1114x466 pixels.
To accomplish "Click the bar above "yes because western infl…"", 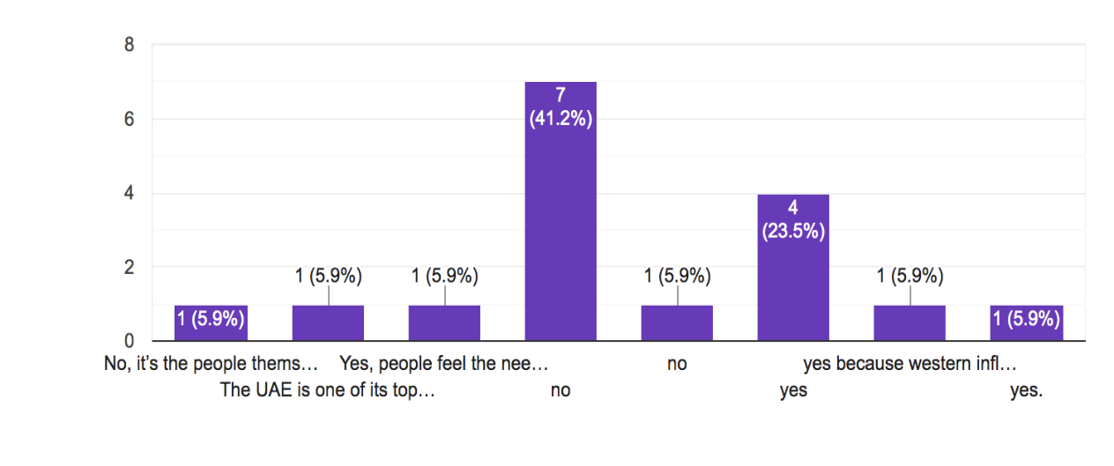I will pyautogui.click(x=910, y=322).
